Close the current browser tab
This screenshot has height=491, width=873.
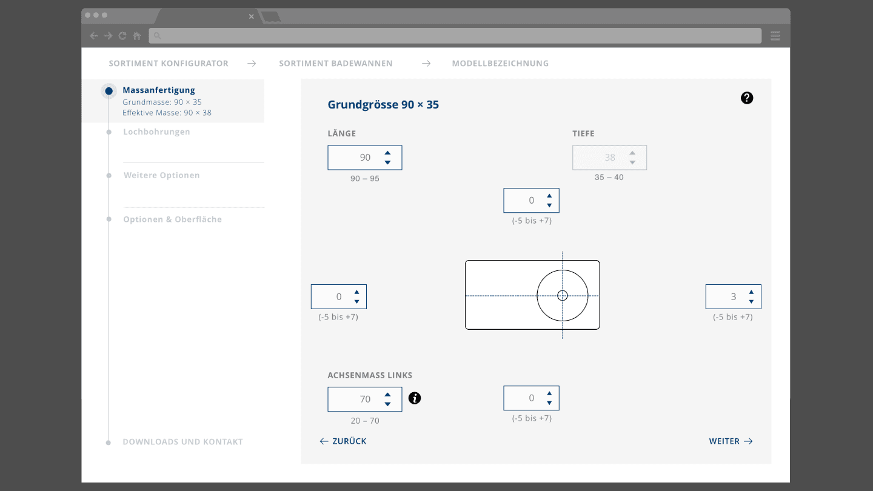[x=252, y=16]
